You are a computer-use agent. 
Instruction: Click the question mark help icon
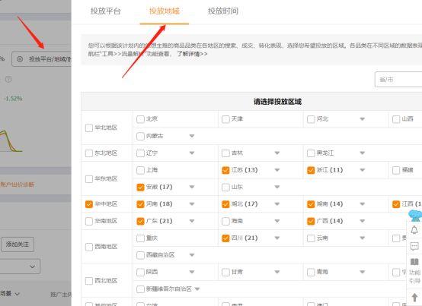(8, 79)
